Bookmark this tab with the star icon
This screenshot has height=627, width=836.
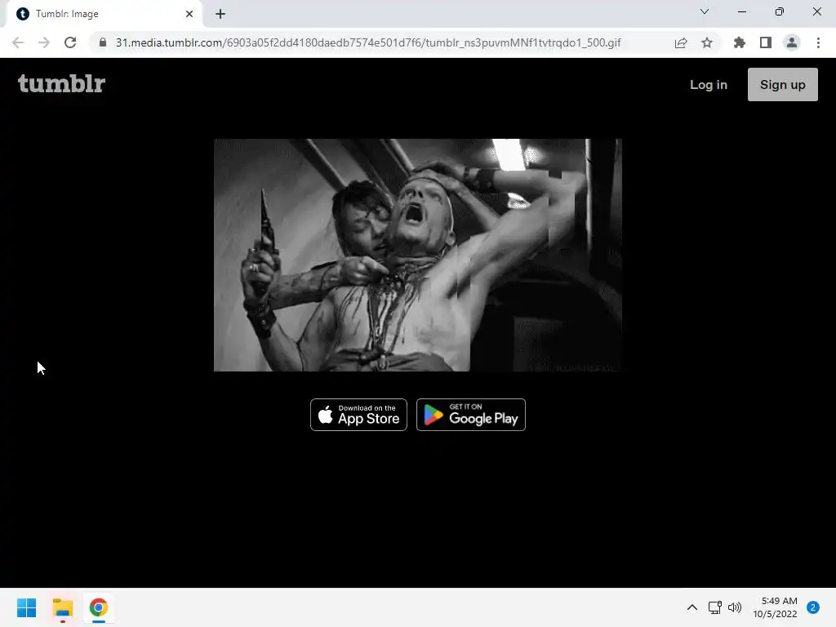click(706, 42)
